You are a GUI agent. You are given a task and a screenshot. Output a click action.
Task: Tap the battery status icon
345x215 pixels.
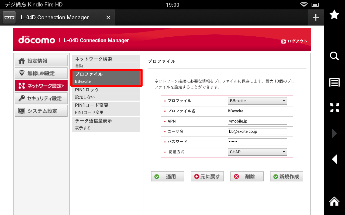(x=315, y=5)
